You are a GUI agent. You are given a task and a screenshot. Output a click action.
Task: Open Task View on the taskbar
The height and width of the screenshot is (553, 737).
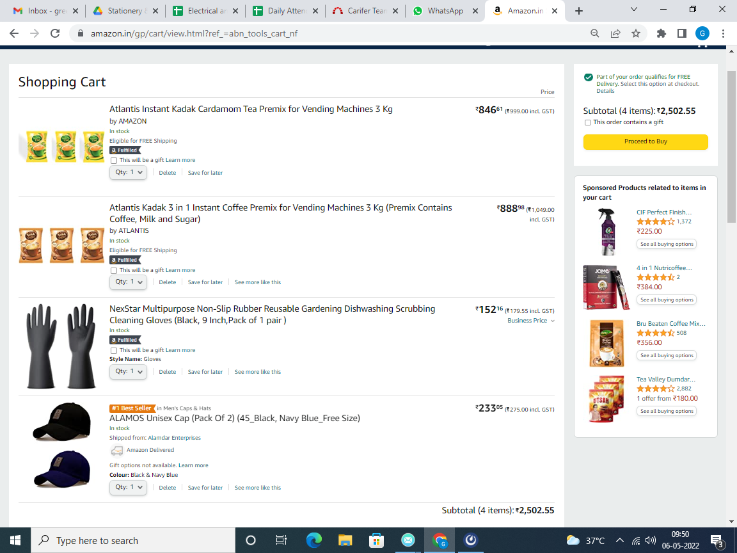click(x=281, y=540)
